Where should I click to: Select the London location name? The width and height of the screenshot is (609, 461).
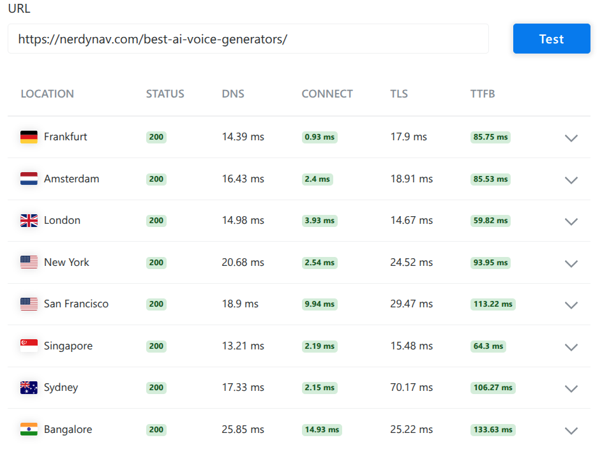62,220
